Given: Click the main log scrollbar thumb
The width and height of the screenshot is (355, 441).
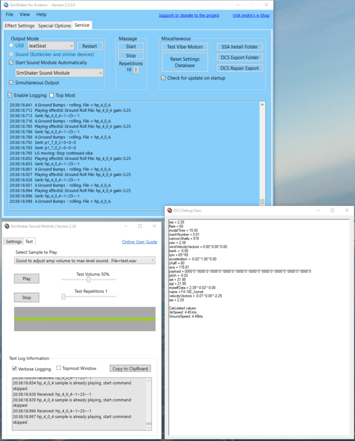Looking at the screenshot, I should 262,201.
